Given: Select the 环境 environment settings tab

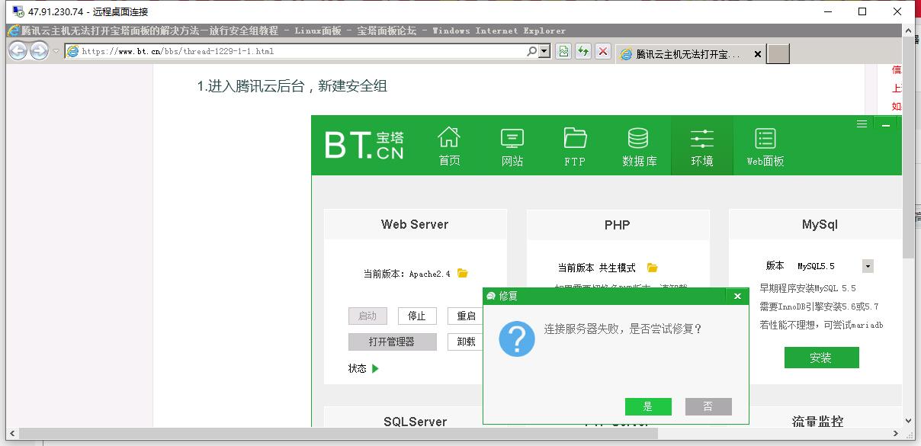Looking at the screenshot, I should coord(702,146).
